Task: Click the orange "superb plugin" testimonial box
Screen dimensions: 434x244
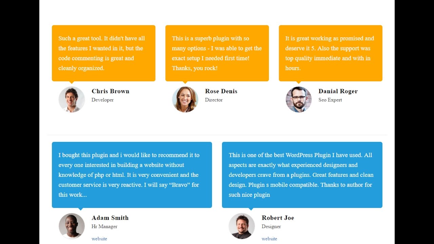Action: 217,53
